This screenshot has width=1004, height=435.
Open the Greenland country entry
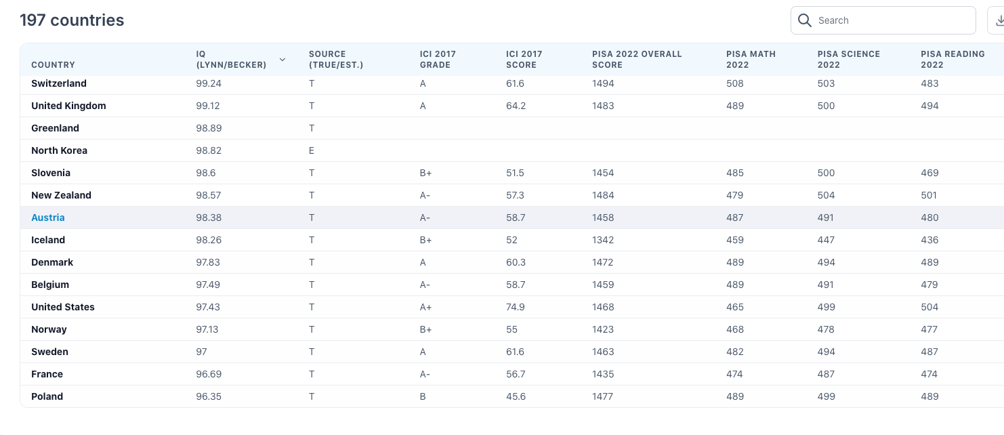pyautogui.click(x=55, y=128)
